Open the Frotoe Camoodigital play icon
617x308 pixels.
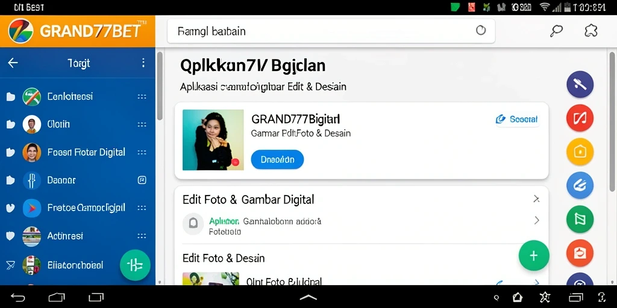(31, 208)
